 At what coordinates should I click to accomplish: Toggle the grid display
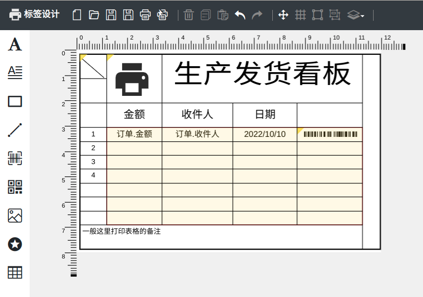(x=300, y=15)
